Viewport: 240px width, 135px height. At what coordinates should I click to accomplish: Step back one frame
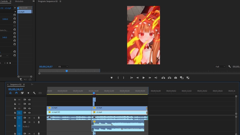[137, 78]
